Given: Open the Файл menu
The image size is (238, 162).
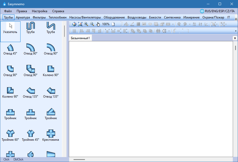Looking at the screenshot, I should pos(8,11).
